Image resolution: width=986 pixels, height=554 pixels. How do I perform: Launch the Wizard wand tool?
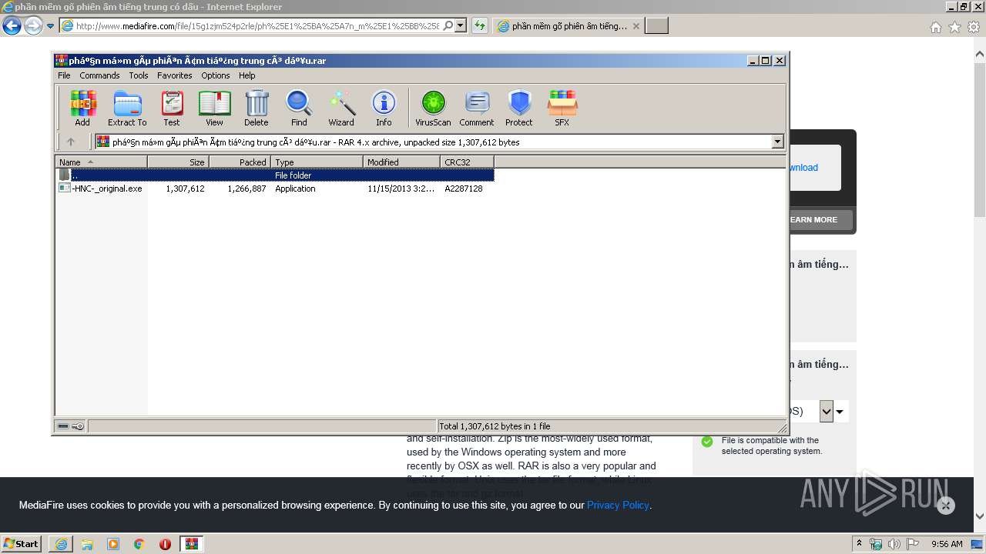pos(341,108)
